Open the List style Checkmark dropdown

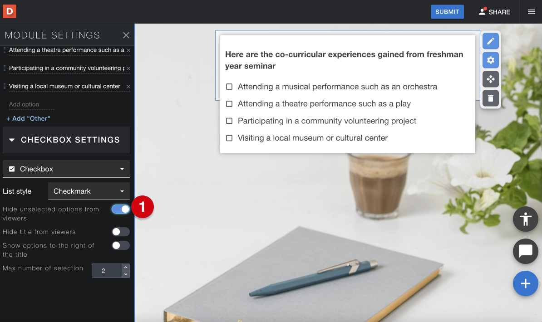[x=89, y=191]
